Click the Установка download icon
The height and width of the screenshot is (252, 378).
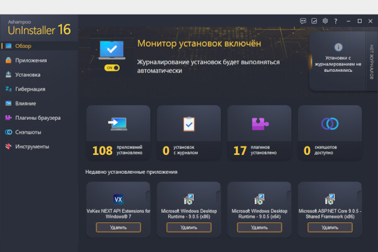tap(8, 74)
